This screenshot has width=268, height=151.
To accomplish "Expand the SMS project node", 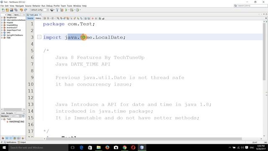I will click(x=2, y=33).
